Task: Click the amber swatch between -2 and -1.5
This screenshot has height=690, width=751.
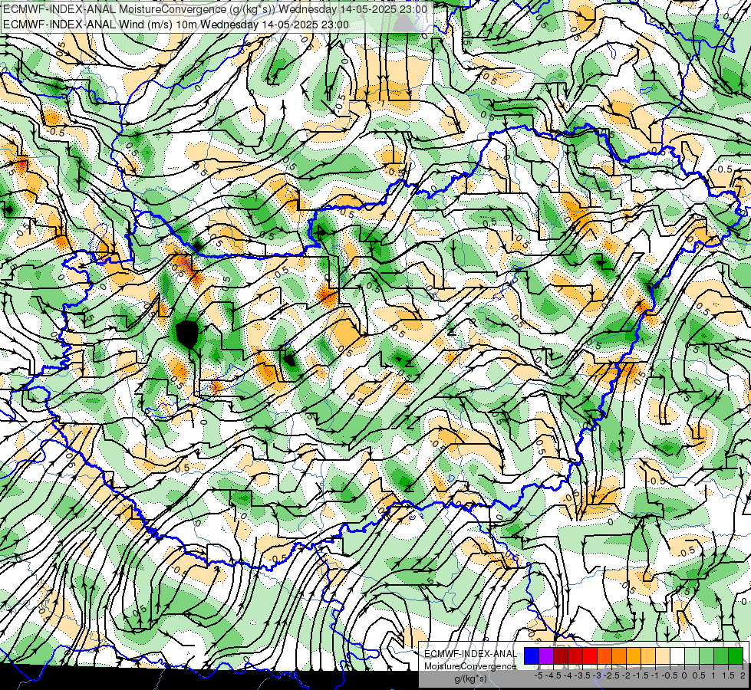Action: (x=634, y=655)
